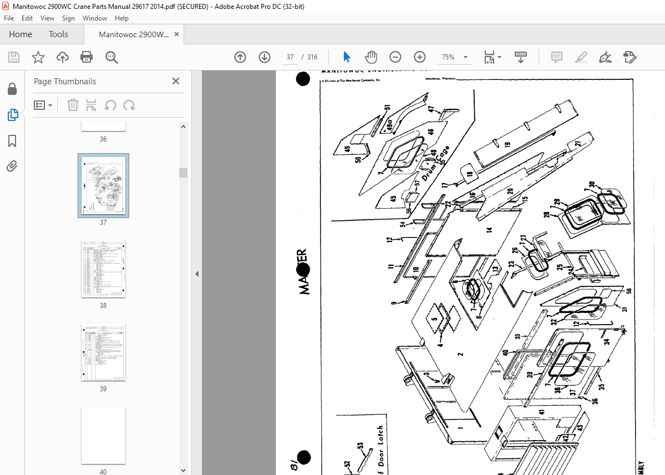Click the stamp and send tool icon
The width and height of the screenshot is (665, 475).
(x=630, y=57)
